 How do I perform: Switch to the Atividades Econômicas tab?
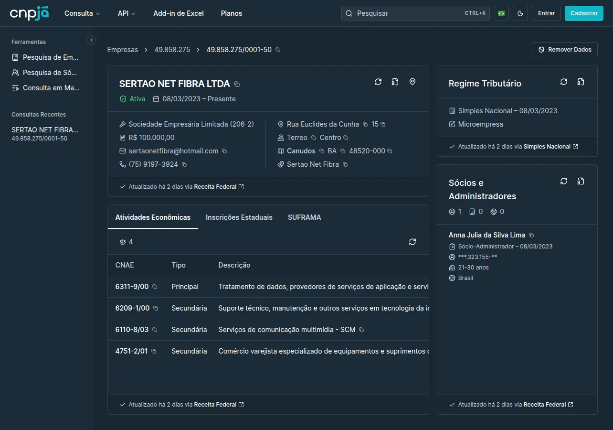153,217
